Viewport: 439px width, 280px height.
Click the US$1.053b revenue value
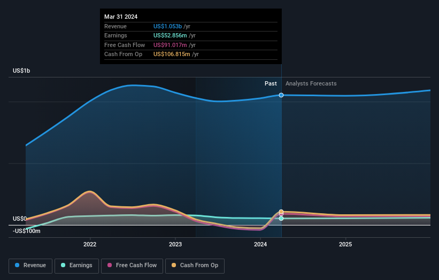[167, 26]
